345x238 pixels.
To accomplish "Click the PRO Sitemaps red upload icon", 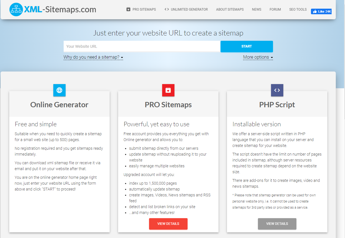I will 168,90.
